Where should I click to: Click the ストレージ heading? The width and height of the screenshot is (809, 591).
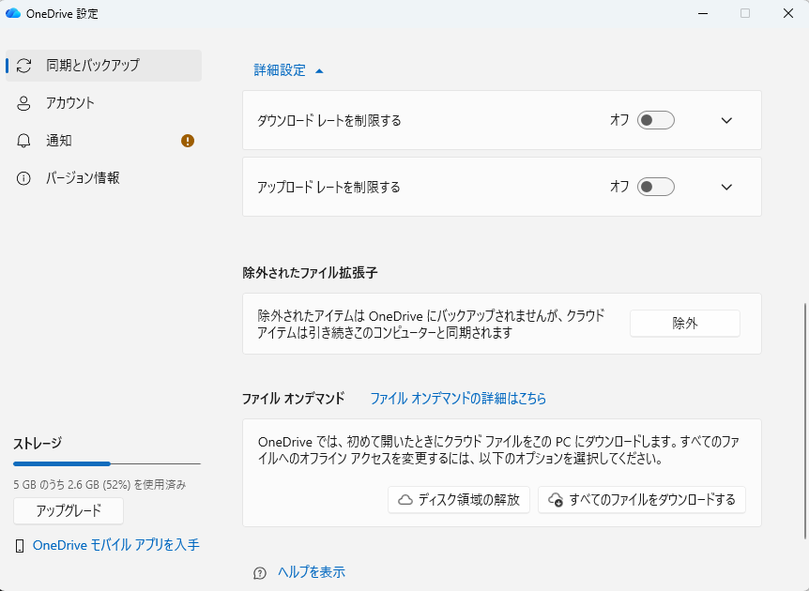point(38,443)
